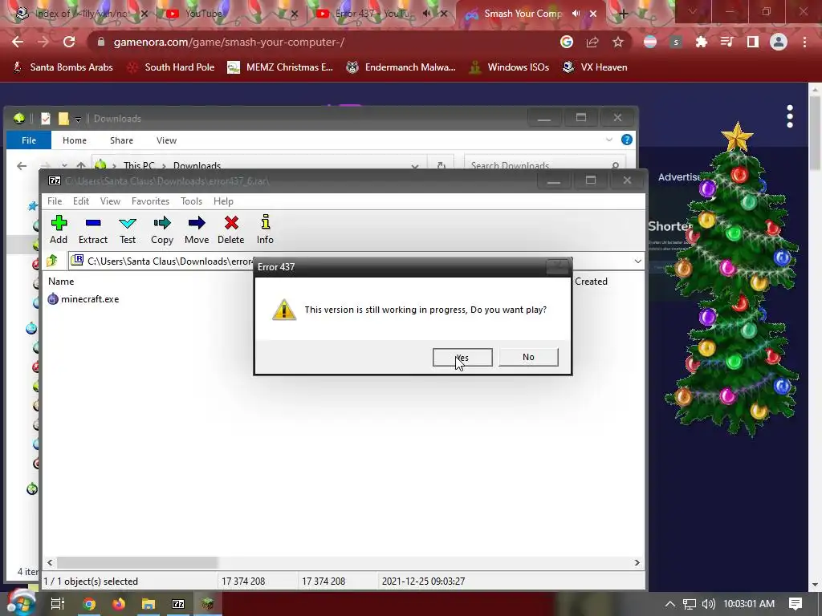The height and width of the screenshot is (616, 822).
Task: Open the Santa Bombs Arabs bookmark
Action: [x=63, y=67]
